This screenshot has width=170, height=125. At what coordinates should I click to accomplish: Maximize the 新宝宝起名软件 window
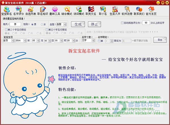163,3
